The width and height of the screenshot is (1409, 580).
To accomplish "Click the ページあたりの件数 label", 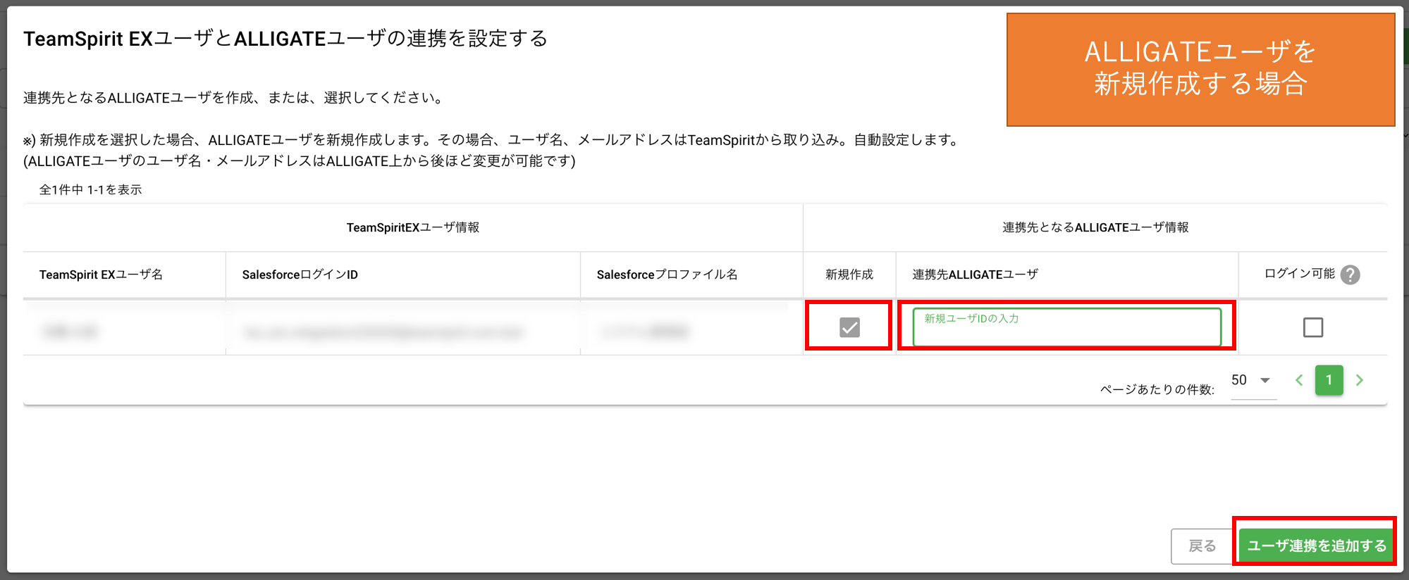I will point(1157,389).
